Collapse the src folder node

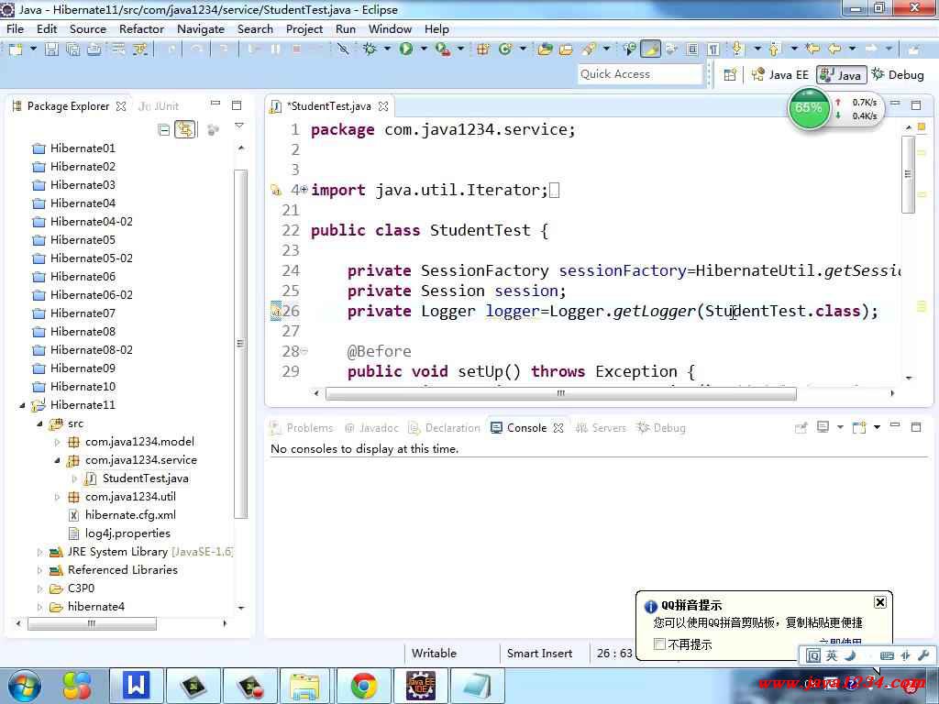[x=39, y=423]
